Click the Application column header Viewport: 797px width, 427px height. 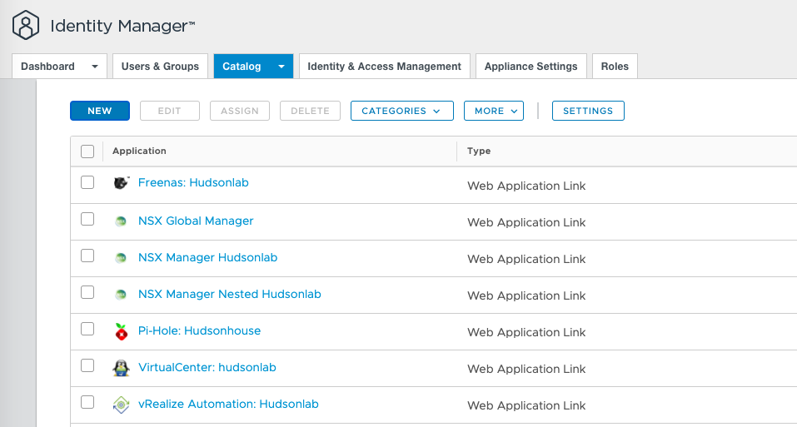pos(139,151)
